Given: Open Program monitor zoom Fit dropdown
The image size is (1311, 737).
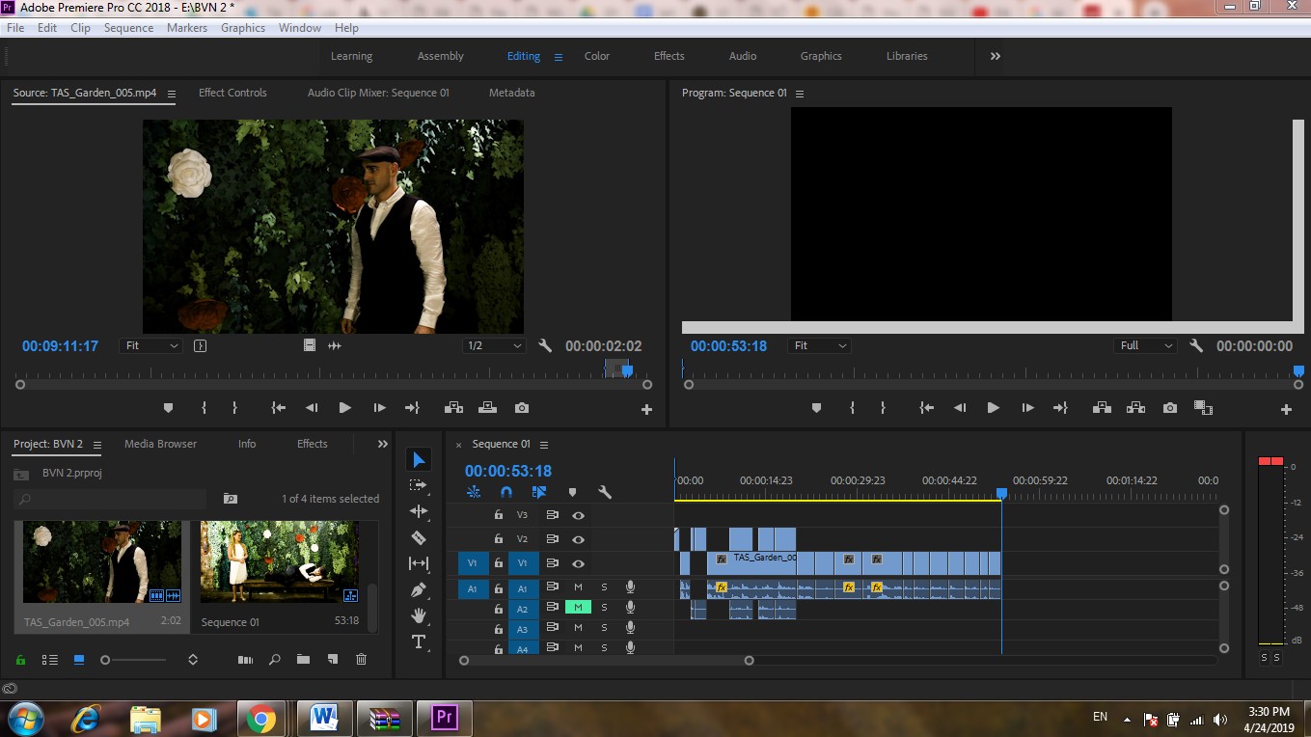Looking at the screenshot, I should 819,345.
